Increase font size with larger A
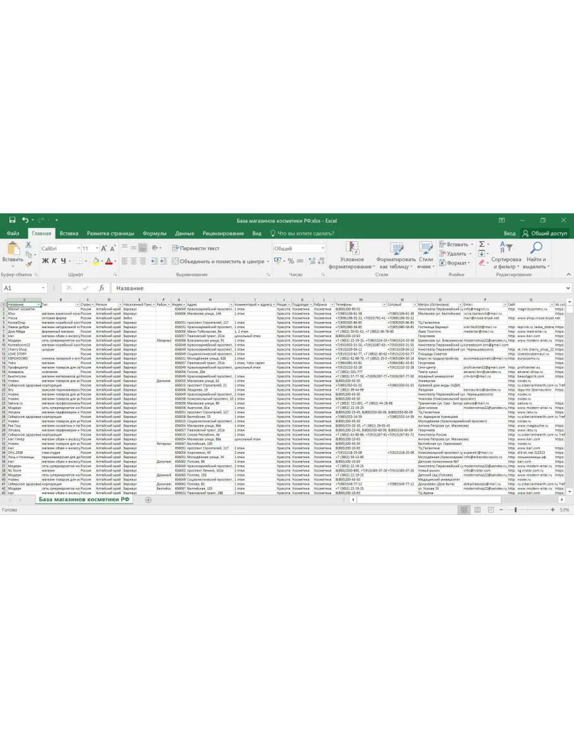Screen dimensions: 574x729 point(103,248)
